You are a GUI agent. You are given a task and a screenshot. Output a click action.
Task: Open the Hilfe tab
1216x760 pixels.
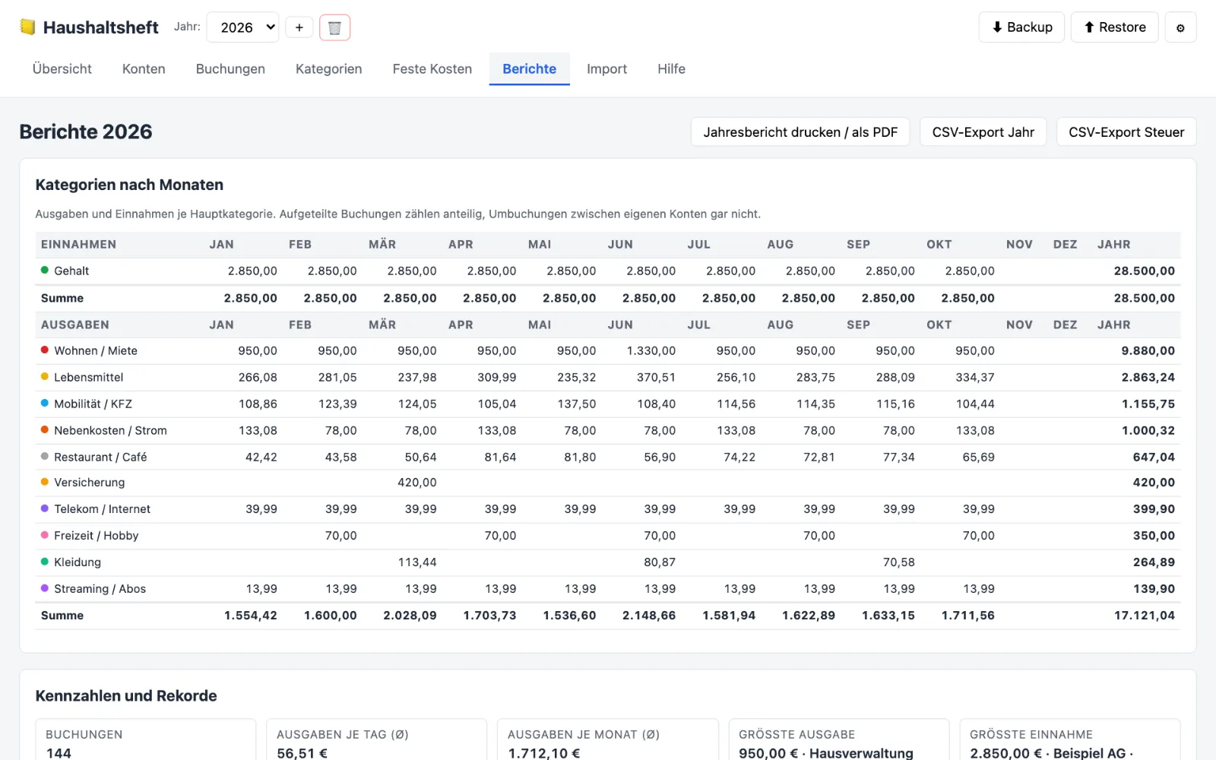[671, 69]
